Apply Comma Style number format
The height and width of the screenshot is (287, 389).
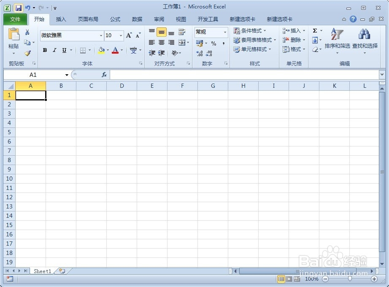point(224,43)
